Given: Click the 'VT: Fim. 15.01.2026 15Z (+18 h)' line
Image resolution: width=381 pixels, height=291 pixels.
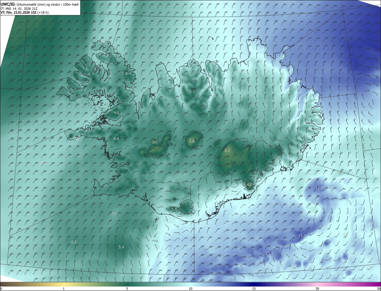Looking at the screenshot, I should click(x=24, y=12).
